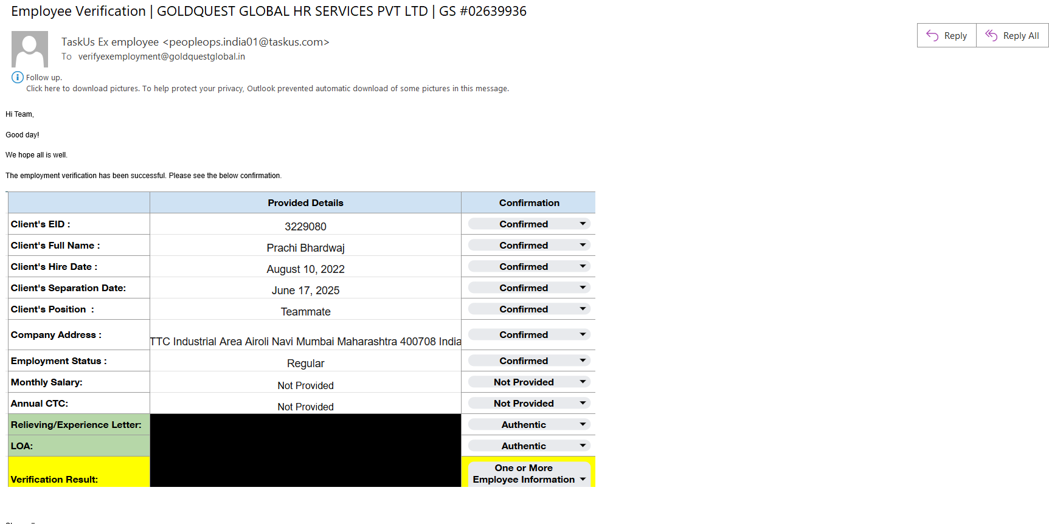
Task: Click the EID value 3229080
Action: [x=305, y=227]
